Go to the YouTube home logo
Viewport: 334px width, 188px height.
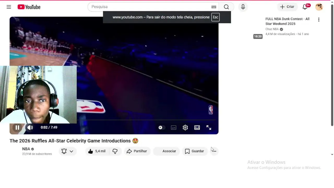click(29, 7)
